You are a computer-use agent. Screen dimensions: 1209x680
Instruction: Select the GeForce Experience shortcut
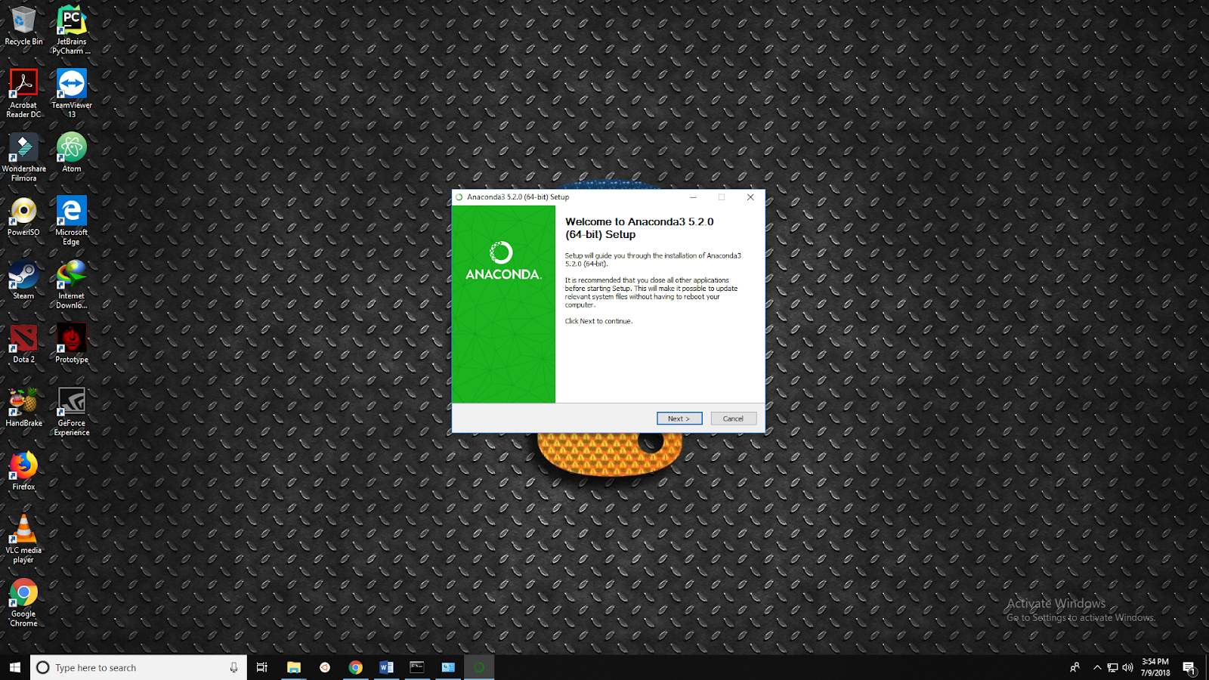point(72,411)
